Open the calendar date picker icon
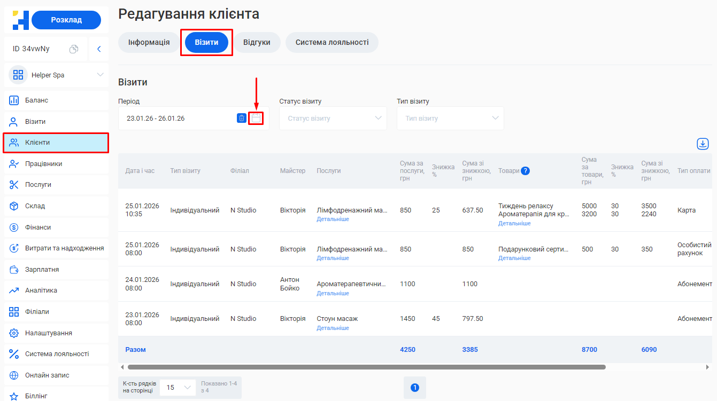 click(256, 118)
